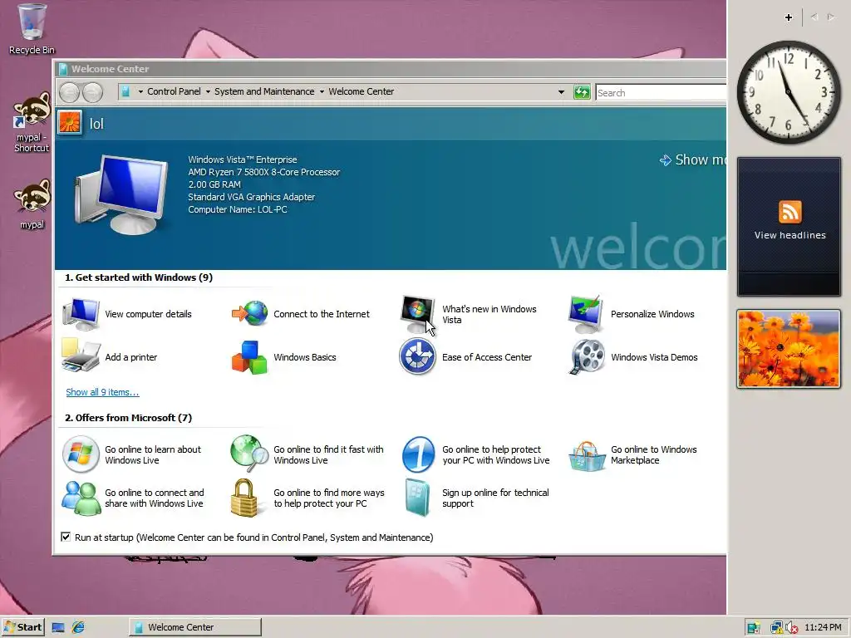
Task: Select find it fast with Windows Live icon
Action: pos(249,454)
